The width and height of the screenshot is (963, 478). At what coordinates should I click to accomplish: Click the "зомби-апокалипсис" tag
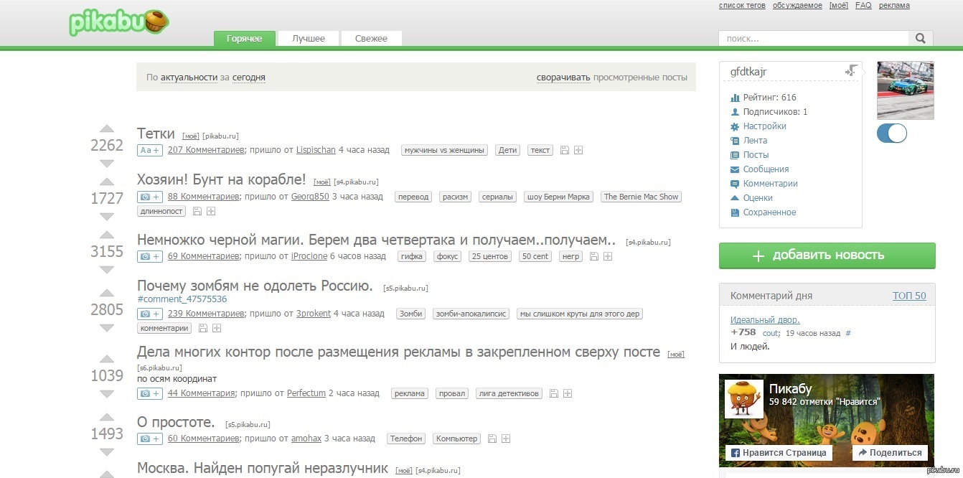(471, 314)
